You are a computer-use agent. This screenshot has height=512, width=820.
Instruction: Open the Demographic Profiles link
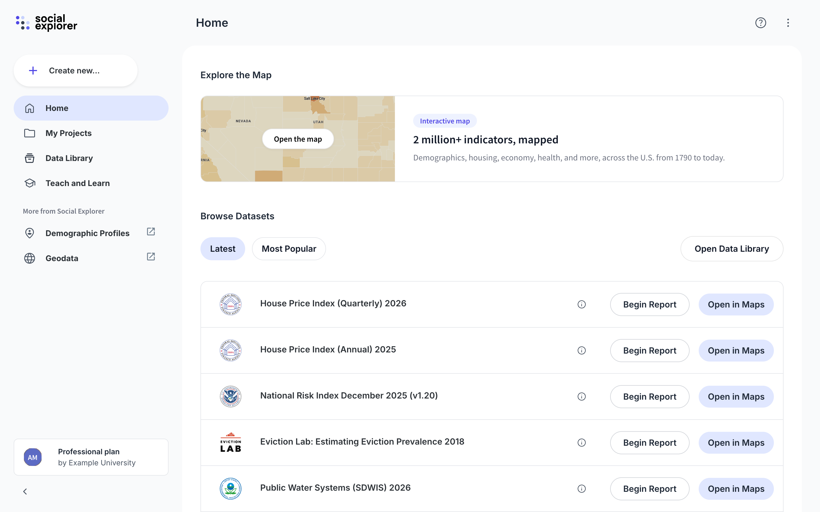91,233
